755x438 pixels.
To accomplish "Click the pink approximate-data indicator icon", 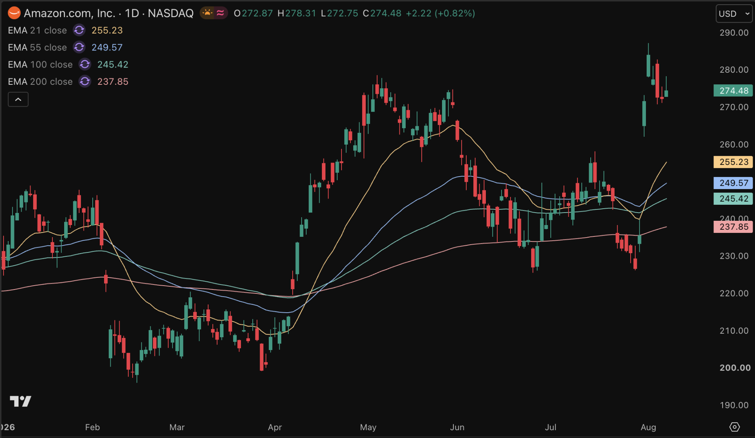I will (221, 13).
